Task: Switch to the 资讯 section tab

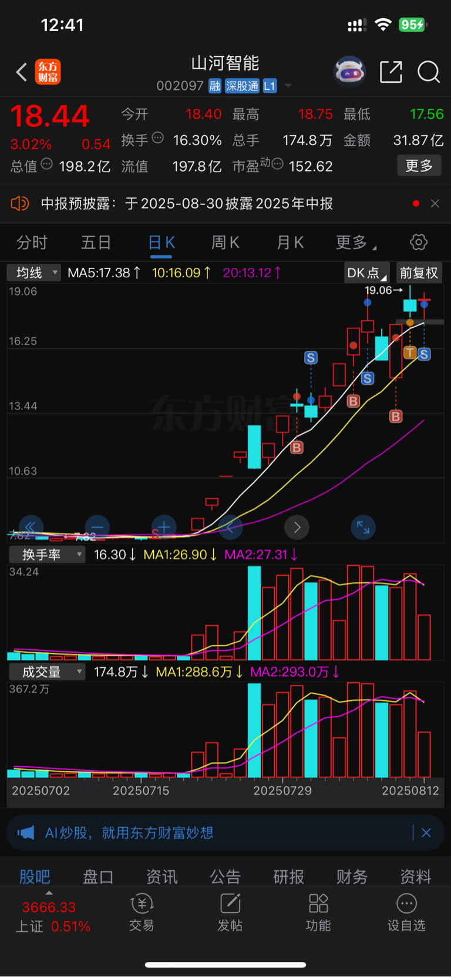Action: (x=161, y=877)
